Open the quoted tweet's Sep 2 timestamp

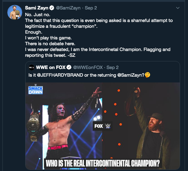[x=113, y=67]
